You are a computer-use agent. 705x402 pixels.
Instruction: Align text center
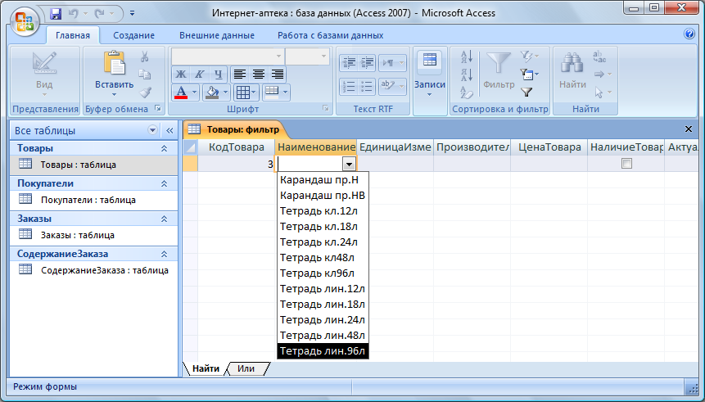coord(259,75)
